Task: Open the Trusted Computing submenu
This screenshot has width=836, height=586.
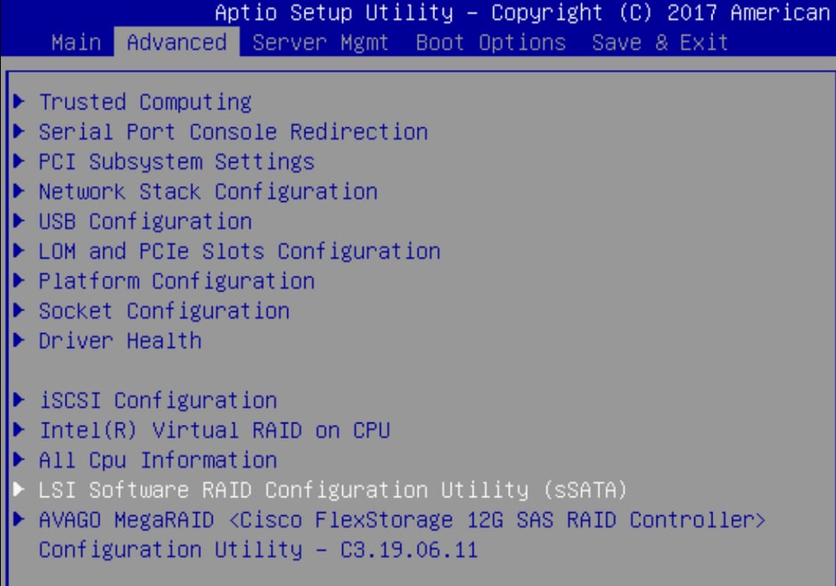Action: (x=144, y=102)
